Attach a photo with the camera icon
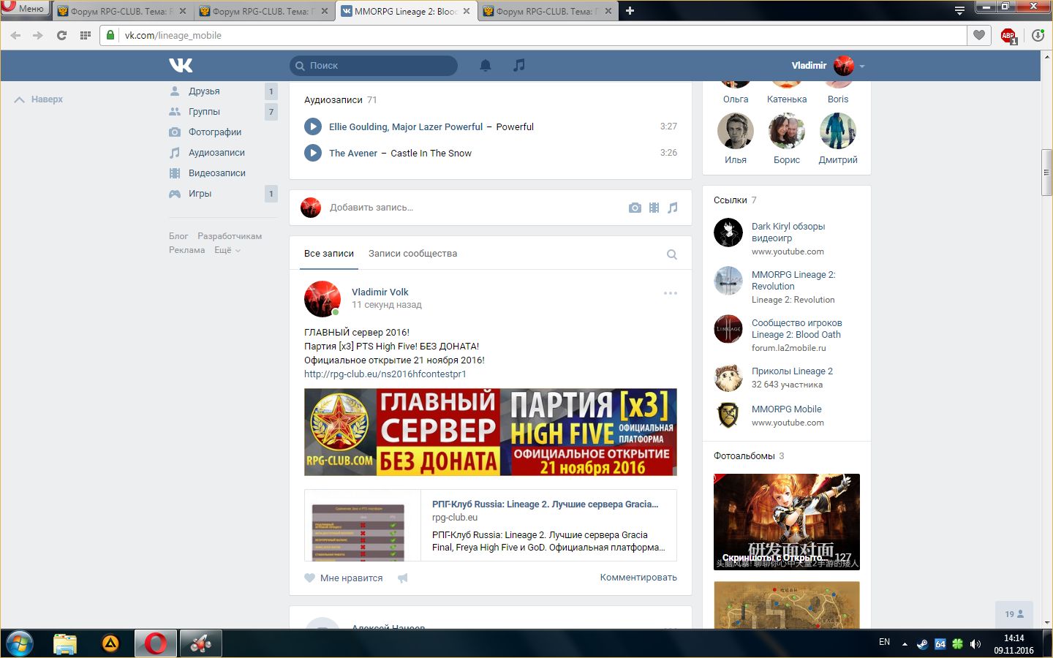The height and width of the screenshot is (658, 1053). point(635,208)
